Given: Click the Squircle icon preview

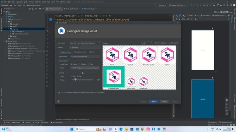Looking at the screenshot, I should pos(131,55).
